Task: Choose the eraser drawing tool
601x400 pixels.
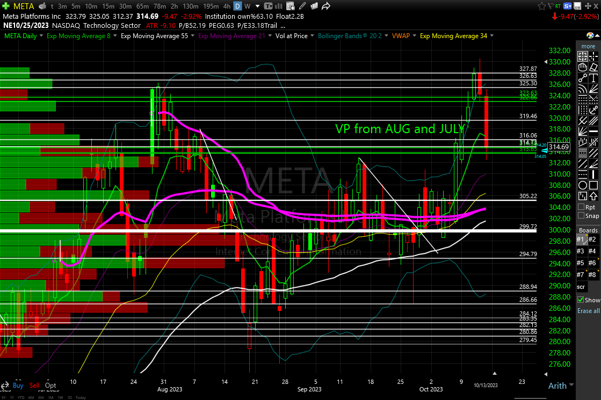Action: (593, 67)
